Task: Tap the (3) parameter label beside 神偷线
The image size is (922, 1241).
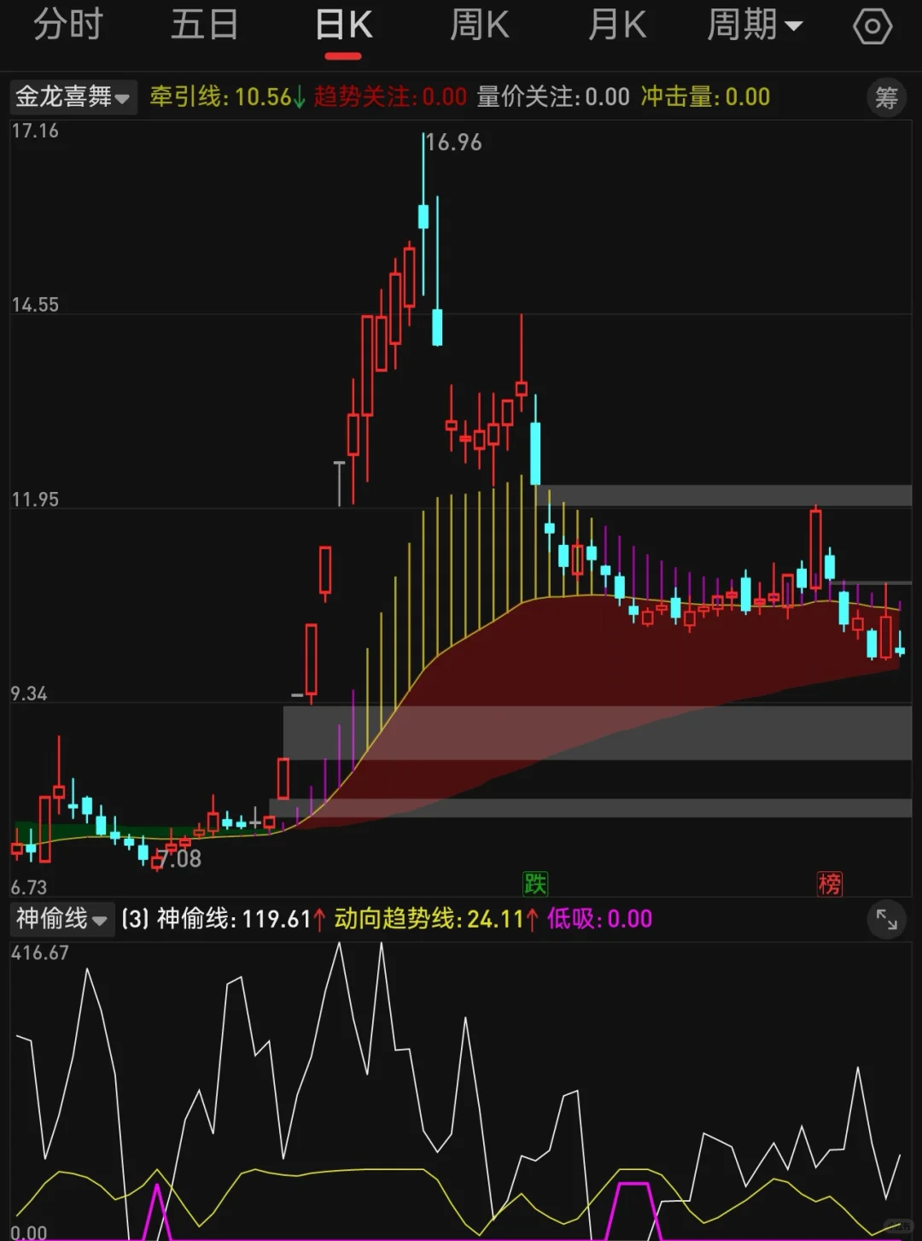Action: click(x=135, y=919)
